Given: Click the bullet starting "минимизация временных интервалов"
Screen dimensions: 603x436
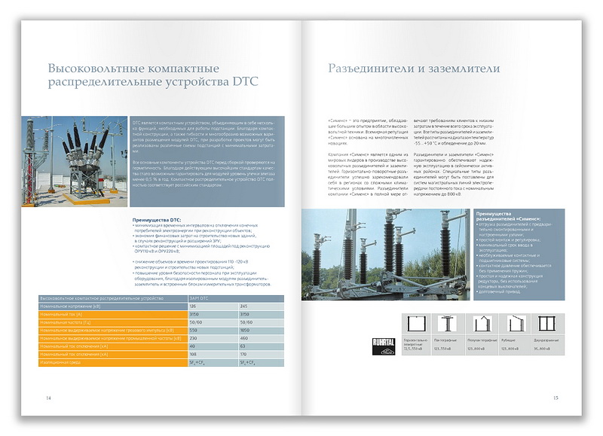Looking at the screenshot, I should point(195,228).
